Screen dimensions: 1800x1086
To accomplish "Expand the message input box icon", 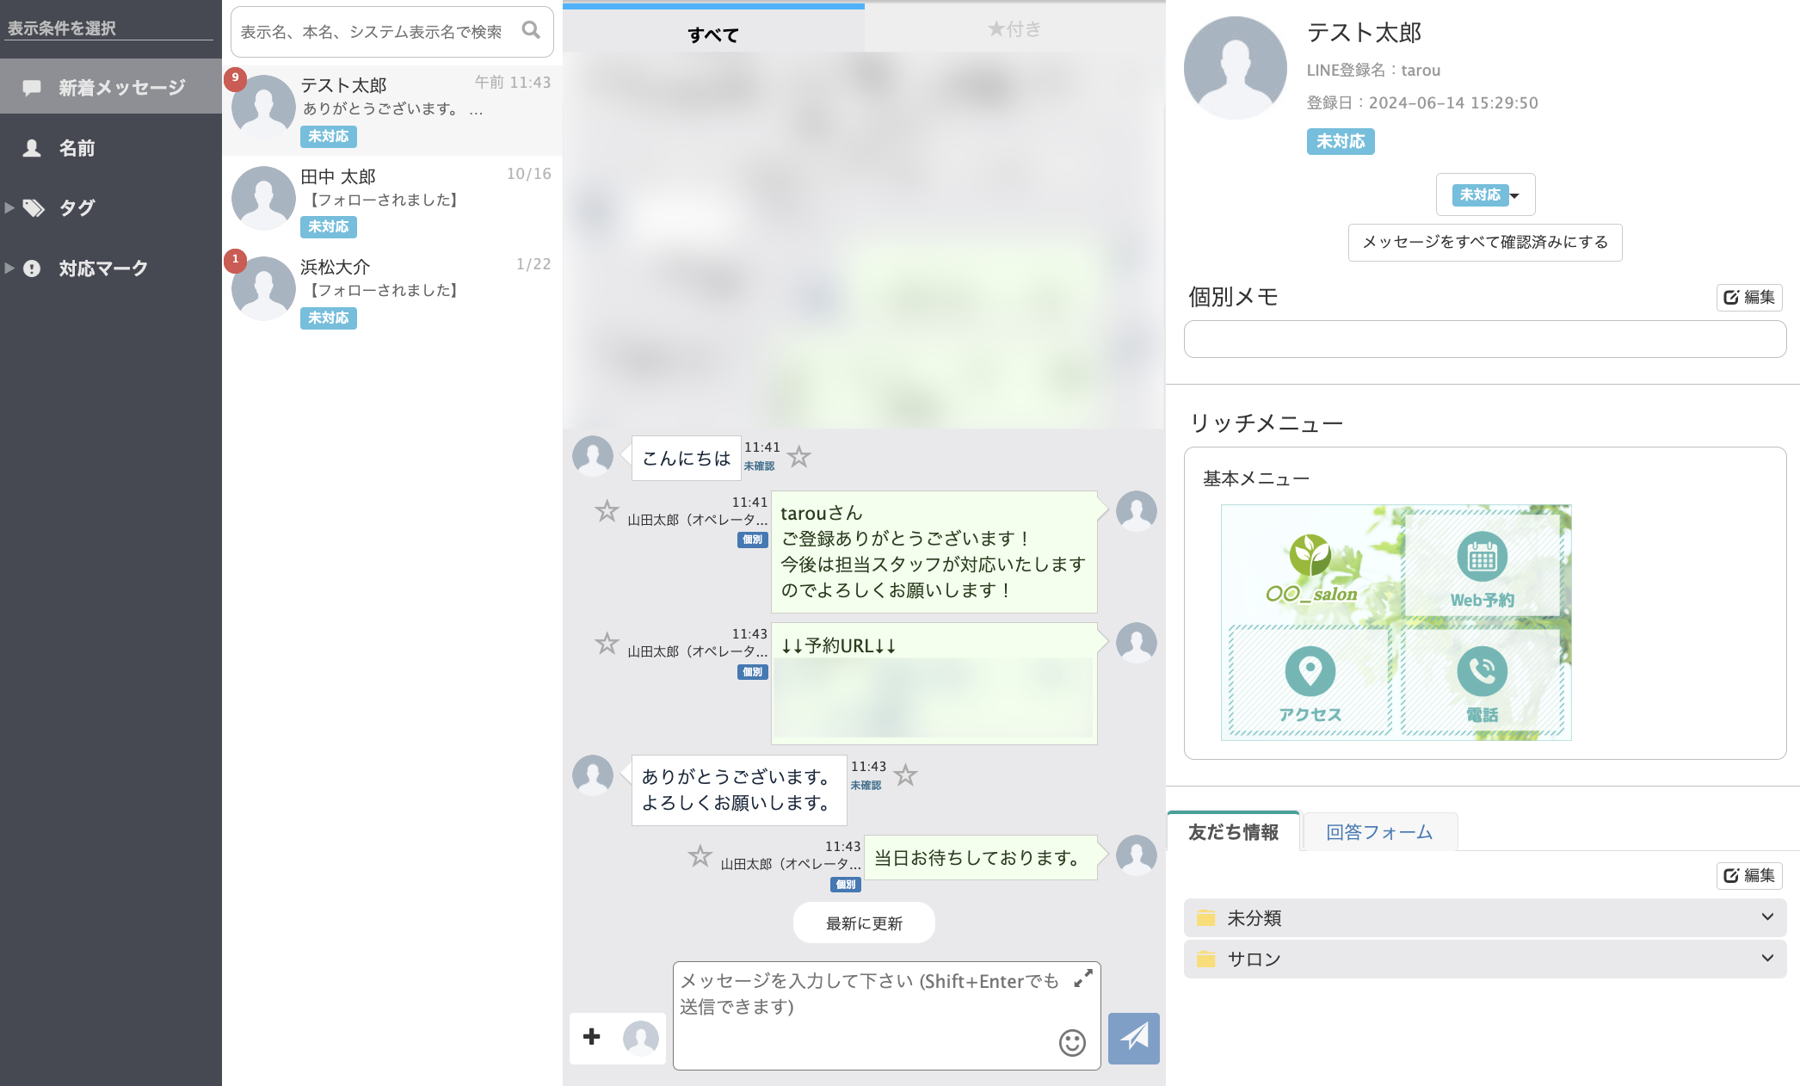I will [x=1082, y=978].
